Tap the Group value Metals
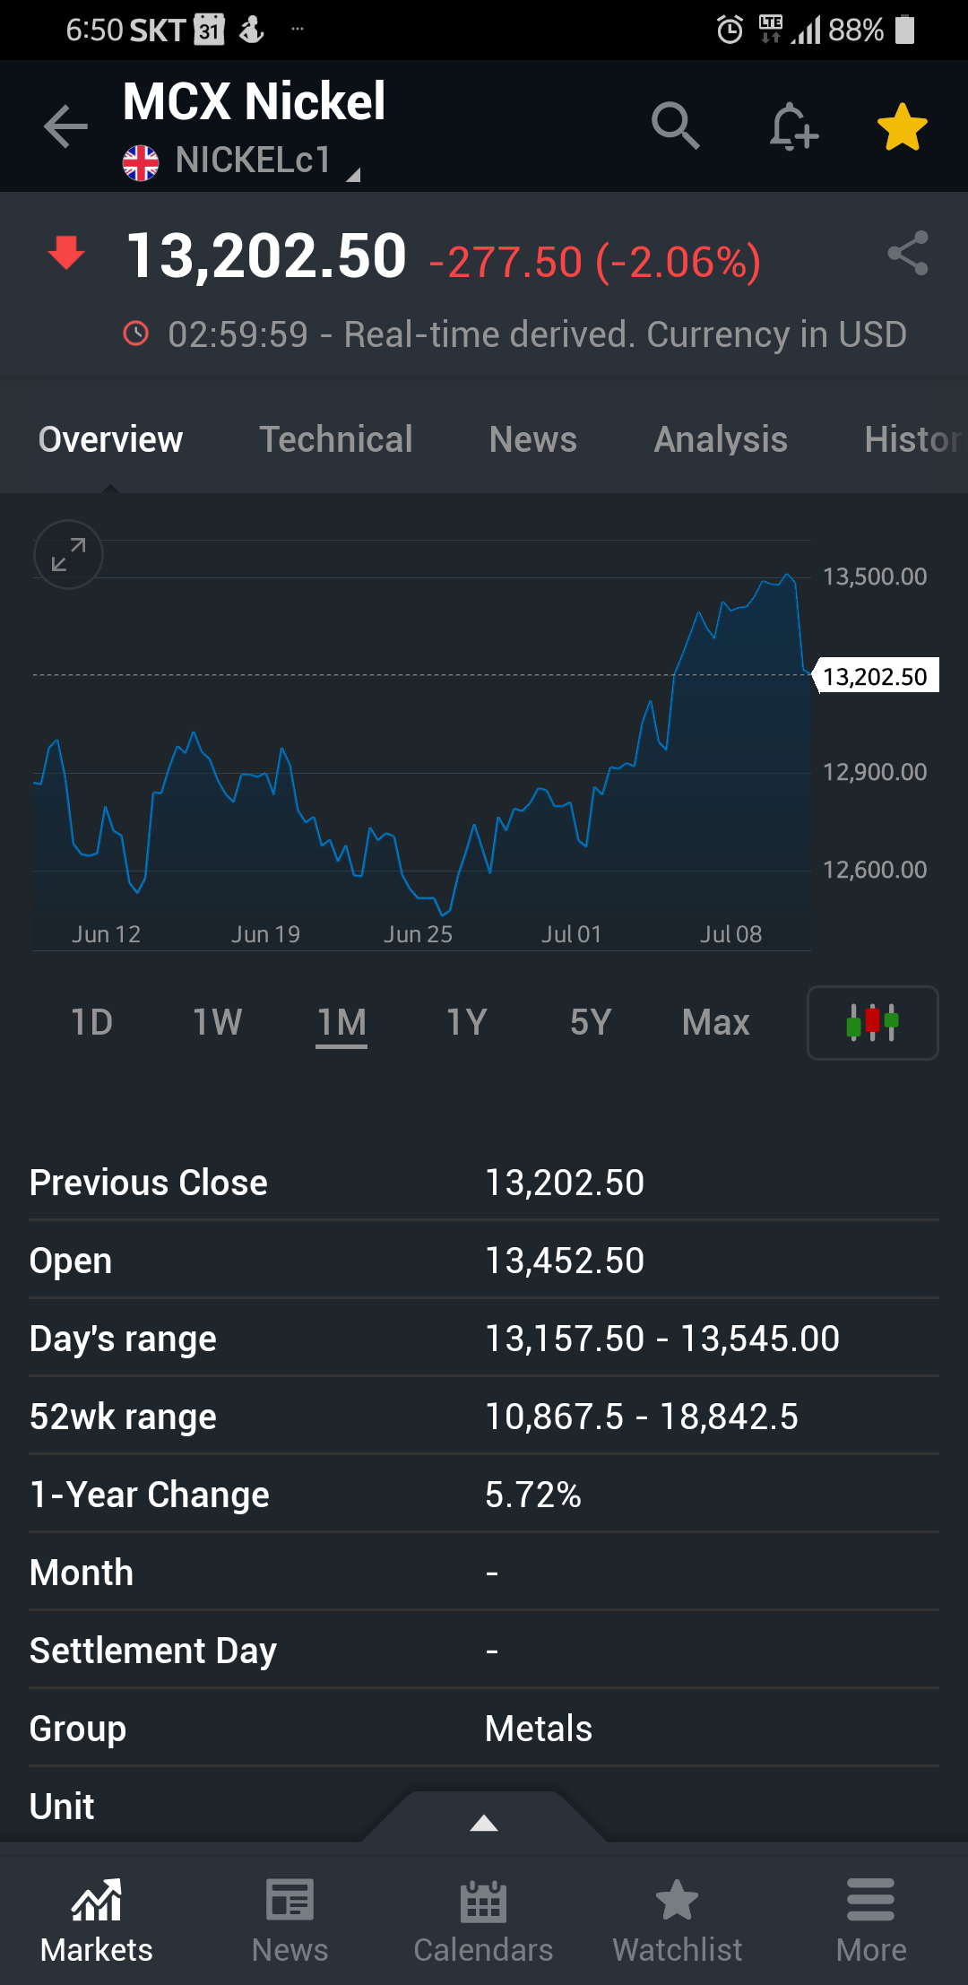The height and width of the screenshot is (1985, 968). click(539, 1729)
